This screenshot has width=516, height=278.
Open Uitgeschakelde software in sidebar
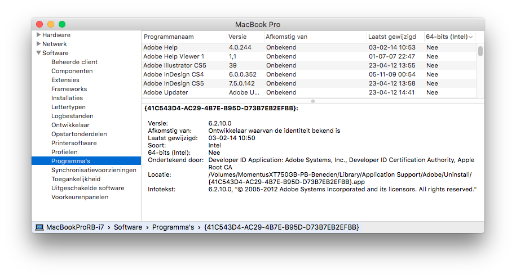pyautogui.click(x=88, y=188)
